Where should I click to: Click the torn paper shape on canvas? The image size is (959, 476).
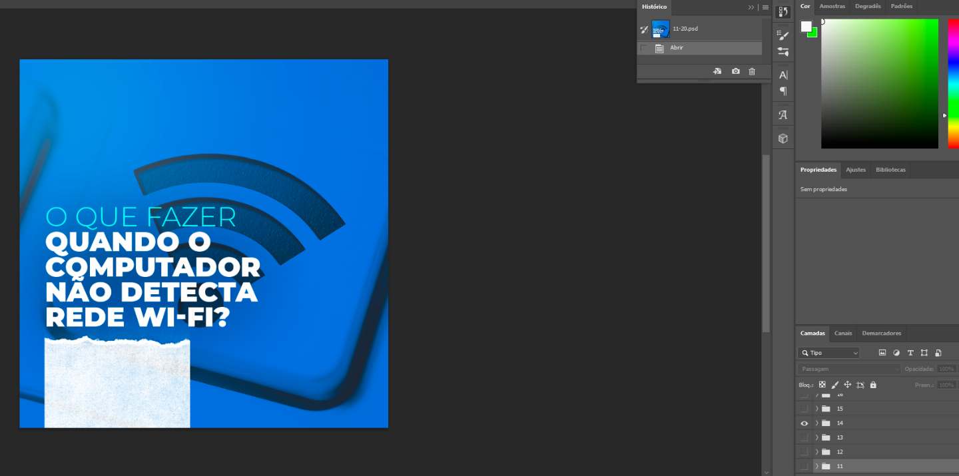point(117,382)
